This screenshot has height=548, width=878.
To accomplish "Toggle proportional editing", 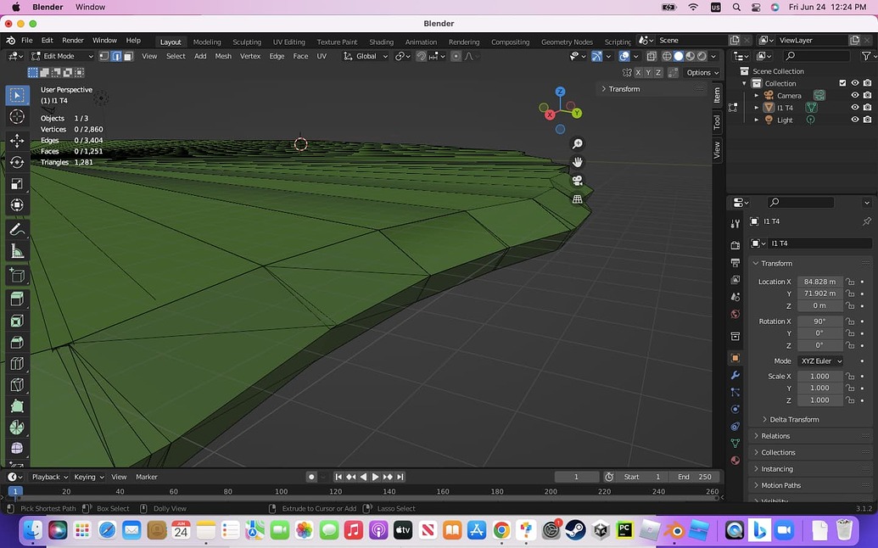I will pos(456,56).
